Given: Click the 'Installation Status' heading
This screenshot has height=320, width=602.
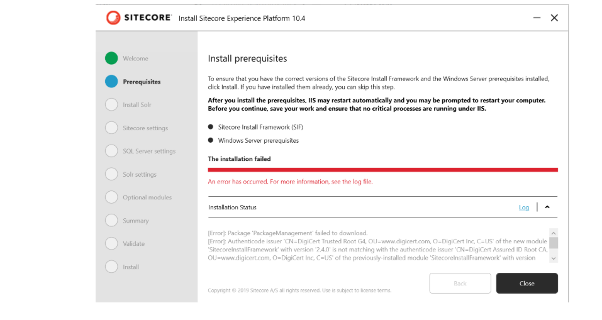Looking at the screenshot, I should point(232,207).
